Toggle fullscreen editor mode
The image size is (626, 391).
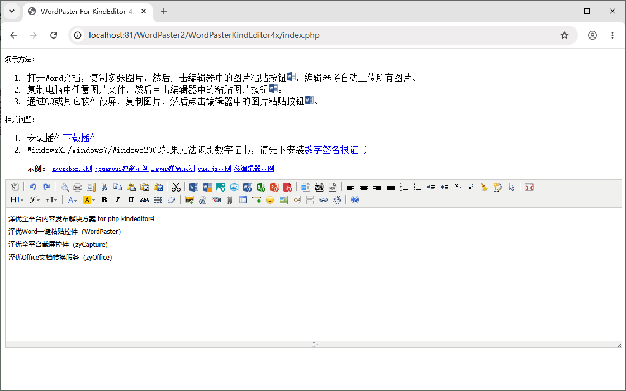pos(529,187)
